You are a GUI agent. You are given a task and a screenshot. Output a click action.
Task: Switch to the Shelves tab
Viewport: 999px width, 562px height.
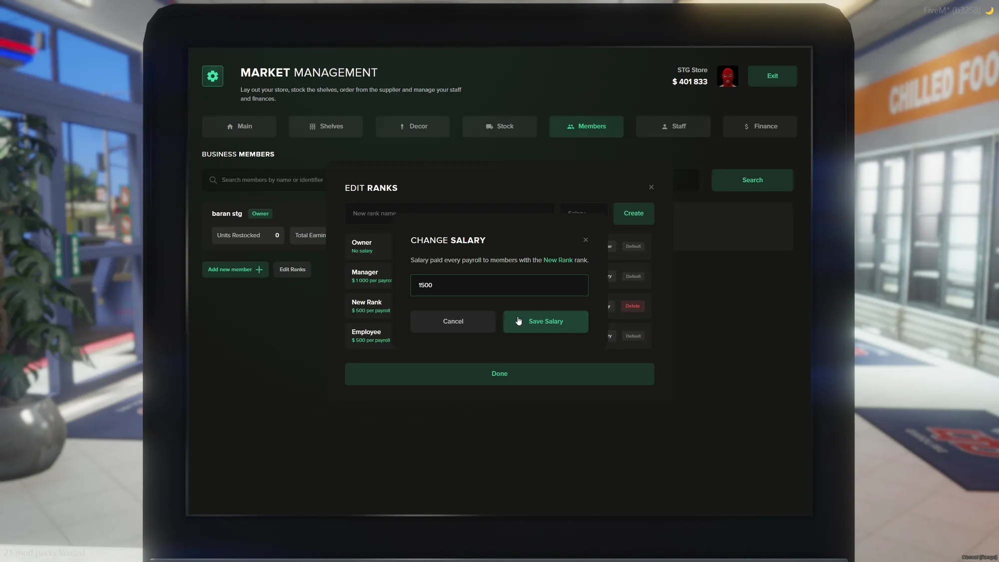(326, 126)
